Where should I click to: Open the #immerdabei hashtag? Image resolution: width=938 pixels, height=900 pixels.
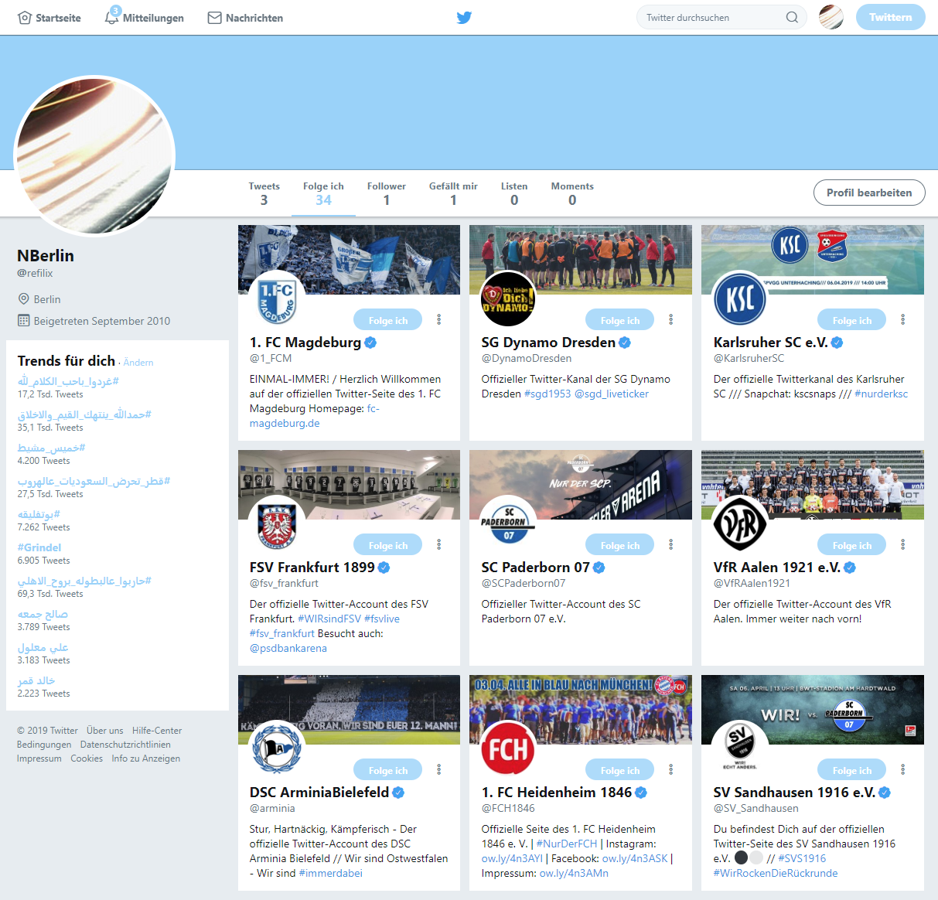[330, 873]
